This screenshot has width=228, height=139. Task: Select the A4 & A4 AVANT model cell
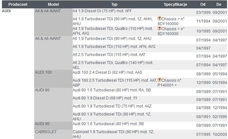[x=53, y=22]
